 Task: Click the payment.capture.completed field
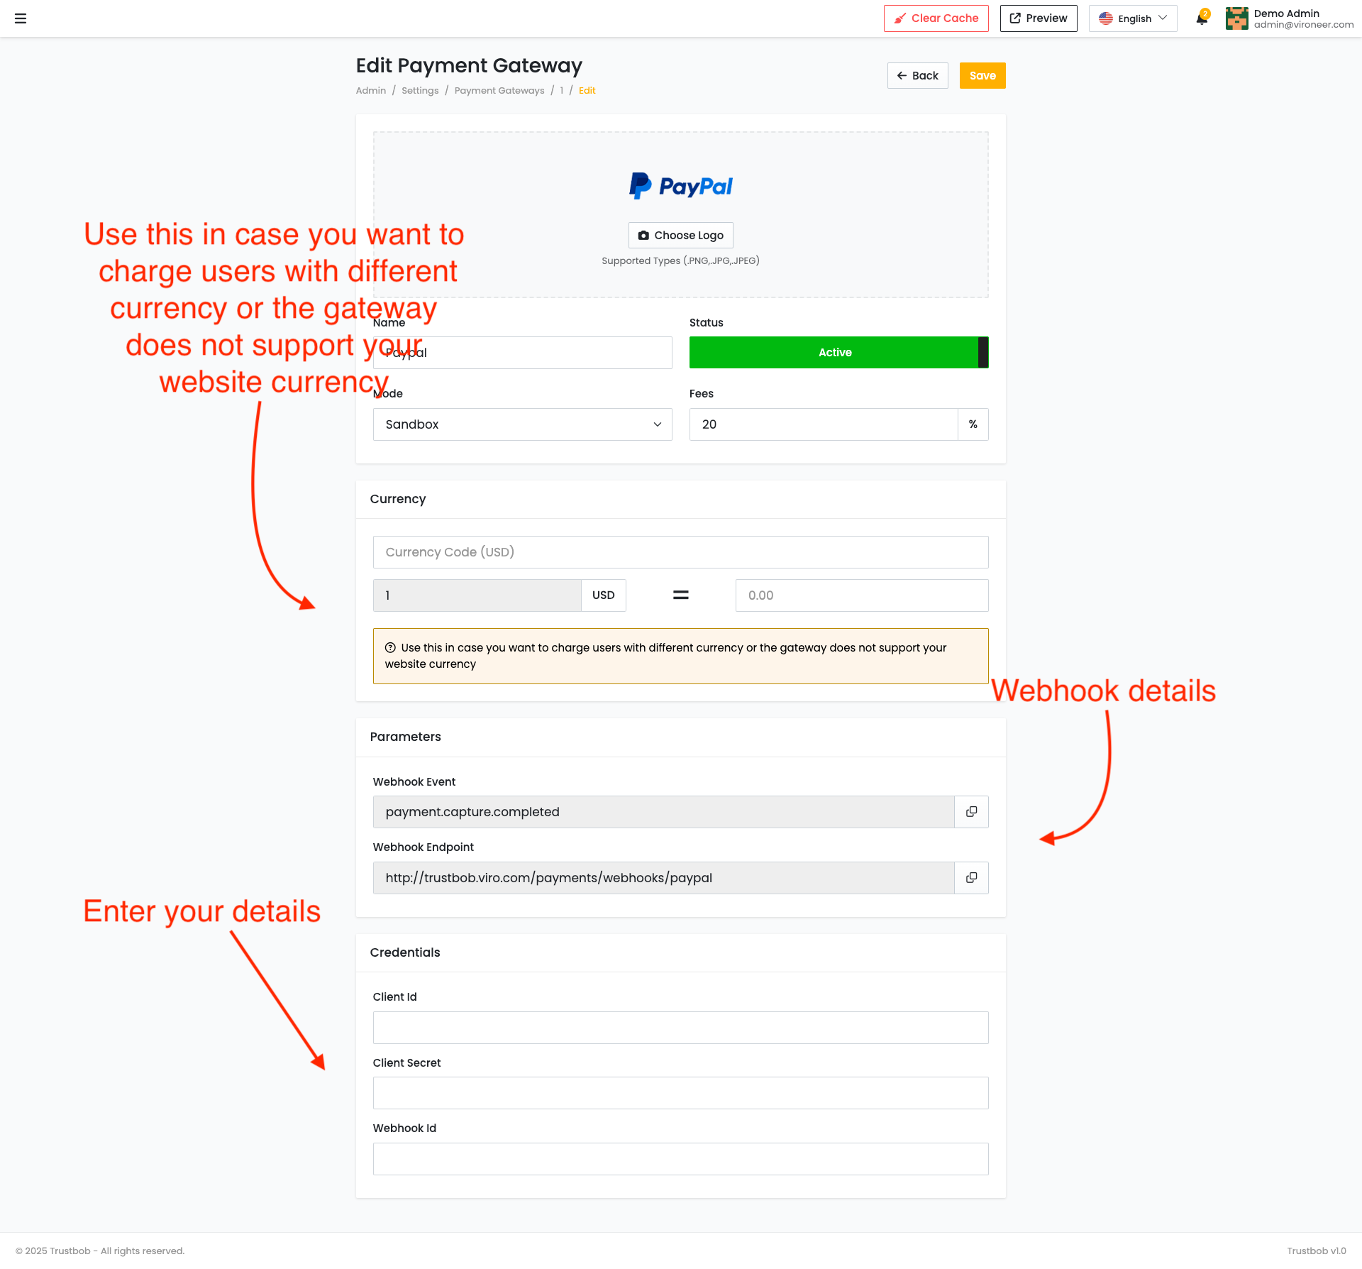click(664, 812)
